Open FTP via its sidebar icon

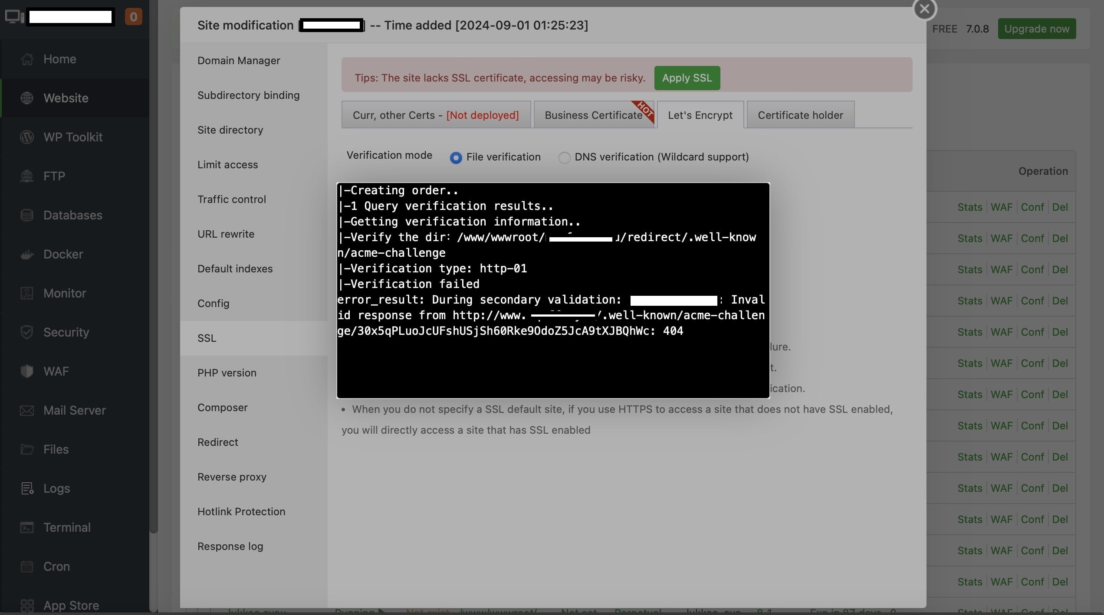27,176
